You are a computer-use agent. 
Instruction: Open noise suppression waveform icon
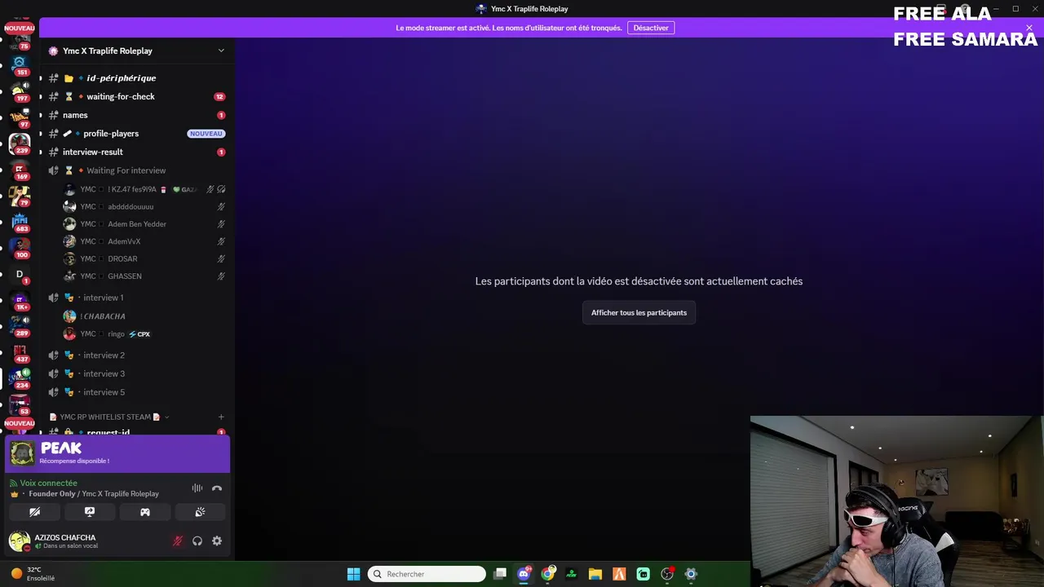pyautogui.click(x=197, y=488)
